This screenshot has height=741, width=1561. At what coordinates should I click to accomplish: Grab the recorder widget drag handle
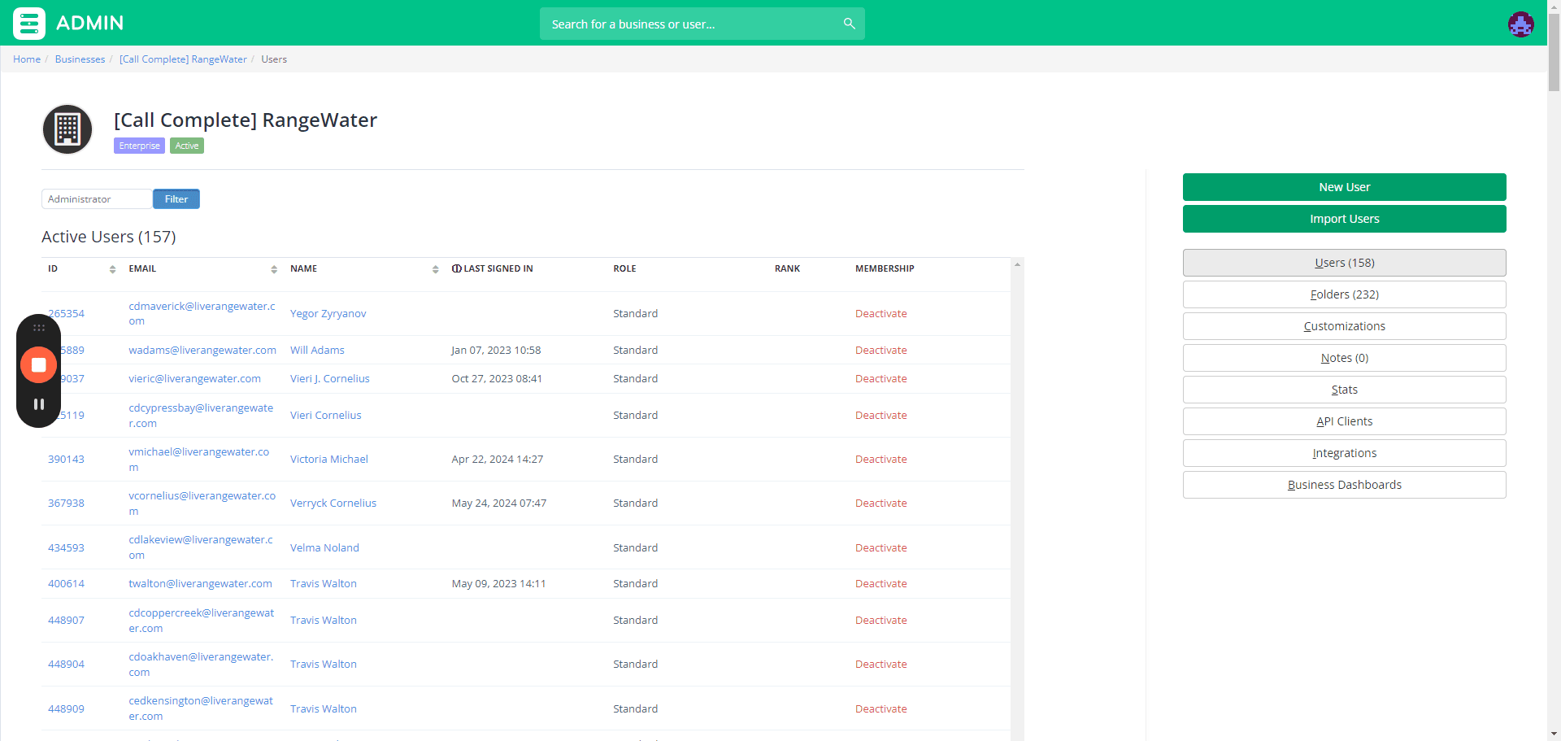pyautogui.click(x=38, y=328)
